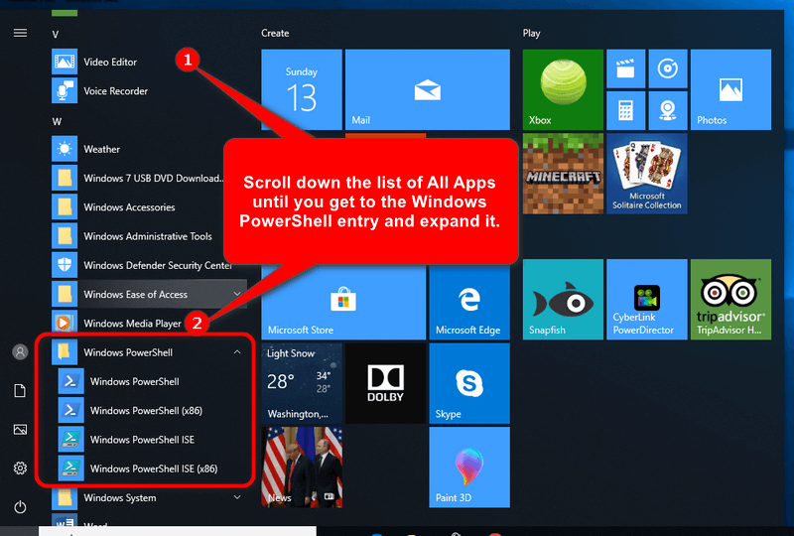The image size is (794, 536).
Task: Click the Create group heading
Action: coord(276,33)
